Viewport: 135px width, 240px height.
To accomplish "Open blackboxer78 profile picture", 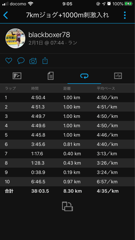I will coord(15,38).
